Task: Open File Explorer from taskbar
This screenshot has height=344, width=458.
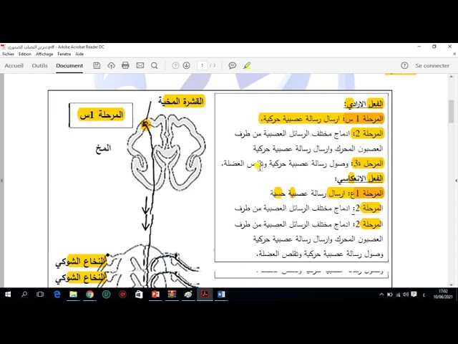Action: point(73,295)
